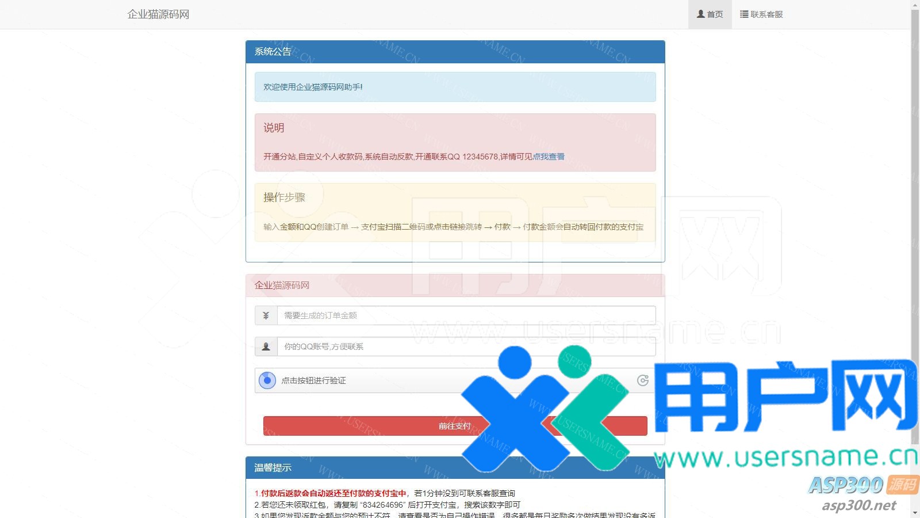Follow the 点我查看 link
The width and height of the screenshot is (920, 518).
click(549, 157)
